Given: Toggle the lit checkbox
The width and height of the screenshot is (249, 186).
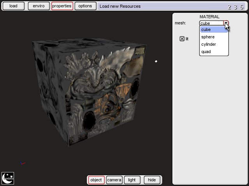Looking at the screenshot, I should tap(182, 39).
